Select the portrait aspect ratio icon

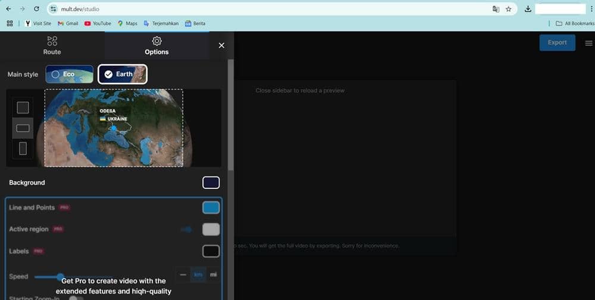[23, 149]
